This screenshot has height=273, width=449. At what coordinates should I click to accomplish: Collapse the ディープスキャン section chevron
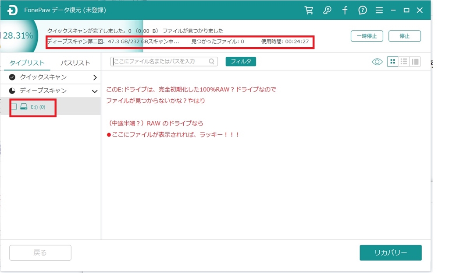(x=95, y=91)
